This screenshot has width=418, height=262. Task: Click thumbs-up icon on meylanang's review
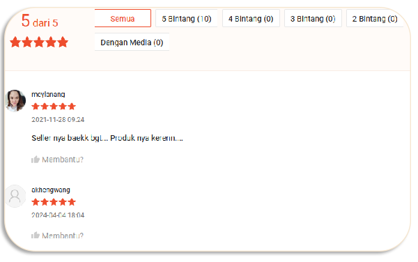click(36, 160)
